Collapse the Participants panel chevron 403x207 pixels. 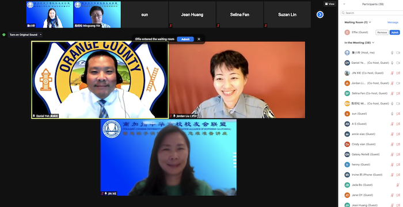coord(344,4)
